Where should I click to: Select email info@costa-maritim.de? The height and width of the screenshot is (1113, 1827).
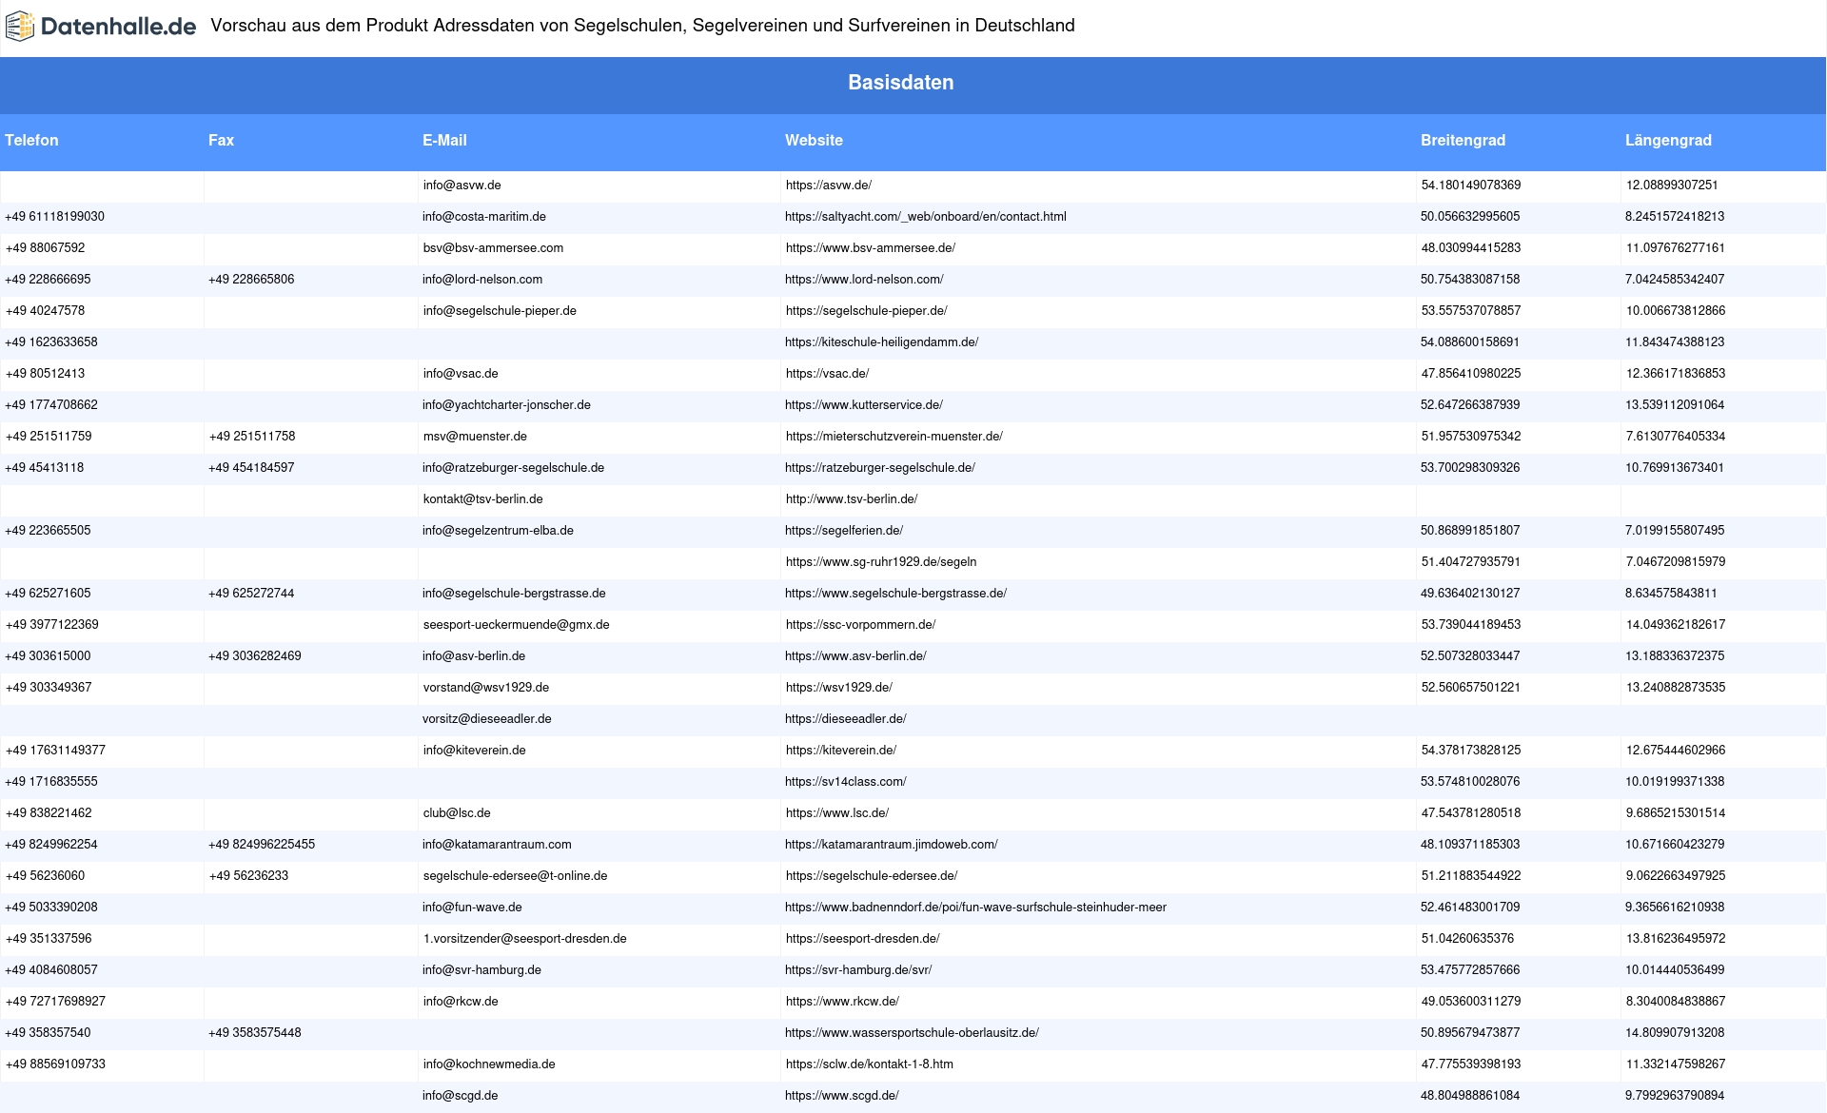point(484,217)
